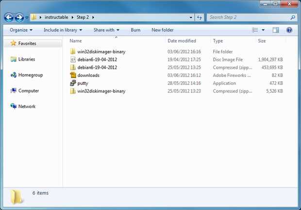Click the Favorites star icon
Screen dimensions: 301x210
pyautogui.click(x=14, y=43)
